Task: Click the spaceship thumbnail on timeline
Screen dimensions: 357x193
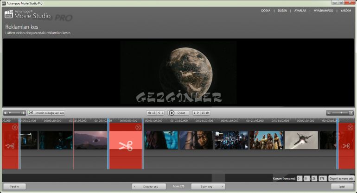Action: (x=301, y=140)
